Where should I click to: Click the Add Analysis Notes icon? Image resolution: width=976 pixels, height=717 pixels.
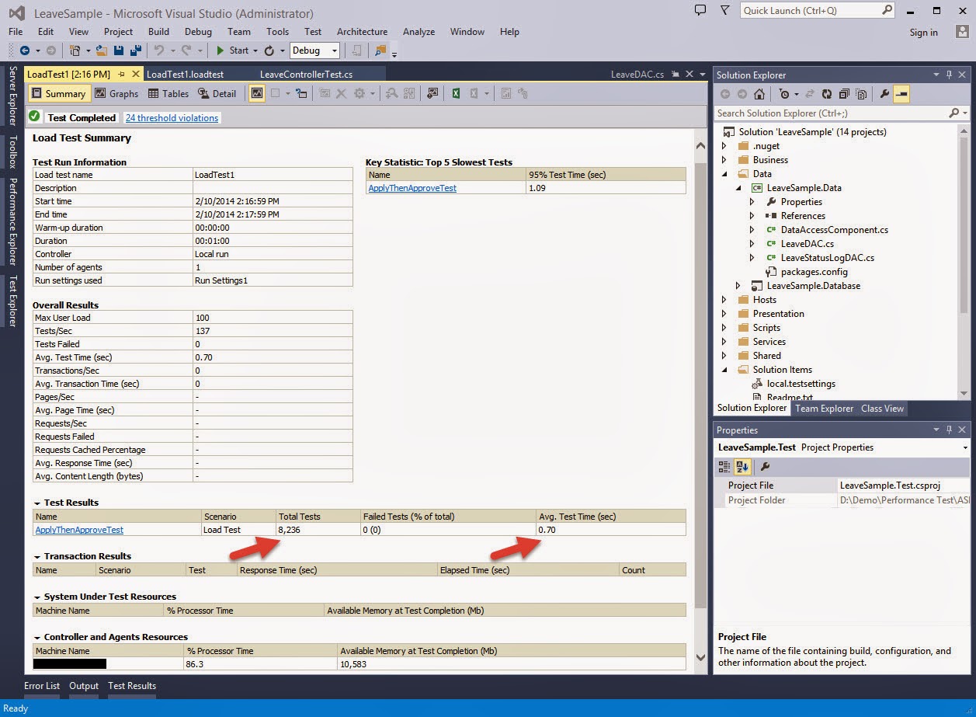point(432,93)
